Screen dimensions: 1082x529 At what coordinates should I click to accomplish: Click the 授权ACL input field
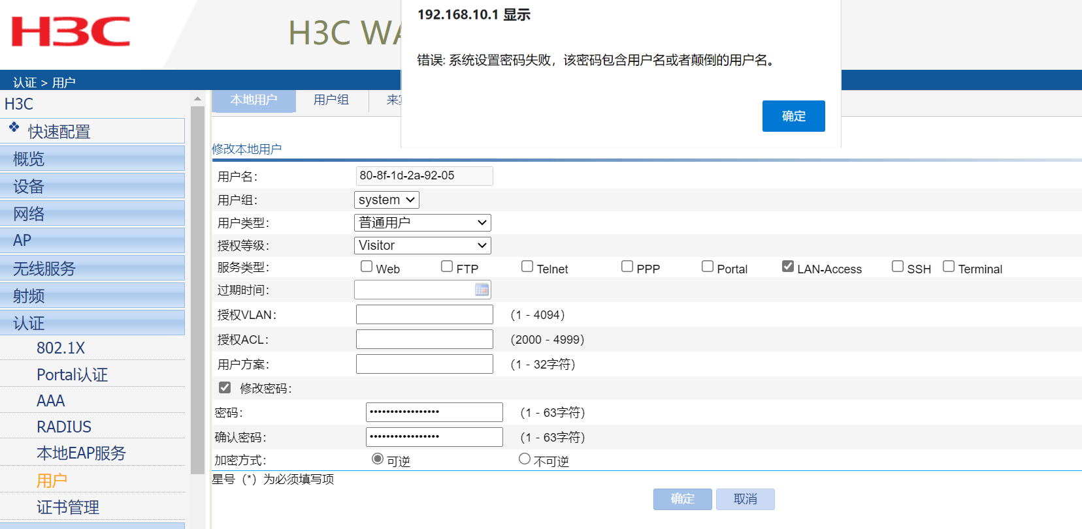pyautogui.click(x=425, y=339)
